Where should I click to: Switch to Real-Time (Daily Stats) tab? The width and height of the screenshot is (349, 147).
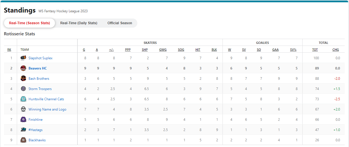click(79, 23)
